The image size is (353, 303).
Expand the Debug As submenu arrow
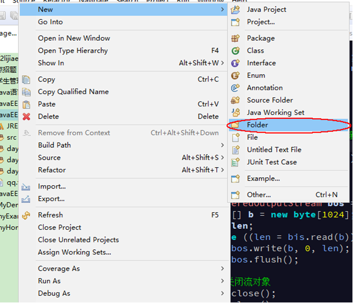[222, 293]
